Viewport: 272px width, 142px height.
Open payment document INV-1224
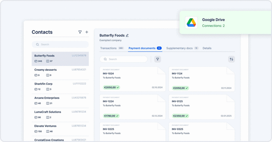coord(133,107)
